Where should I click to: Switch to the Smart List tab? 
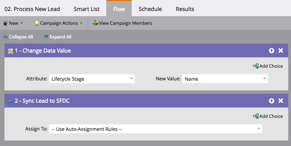click(87, 9)
